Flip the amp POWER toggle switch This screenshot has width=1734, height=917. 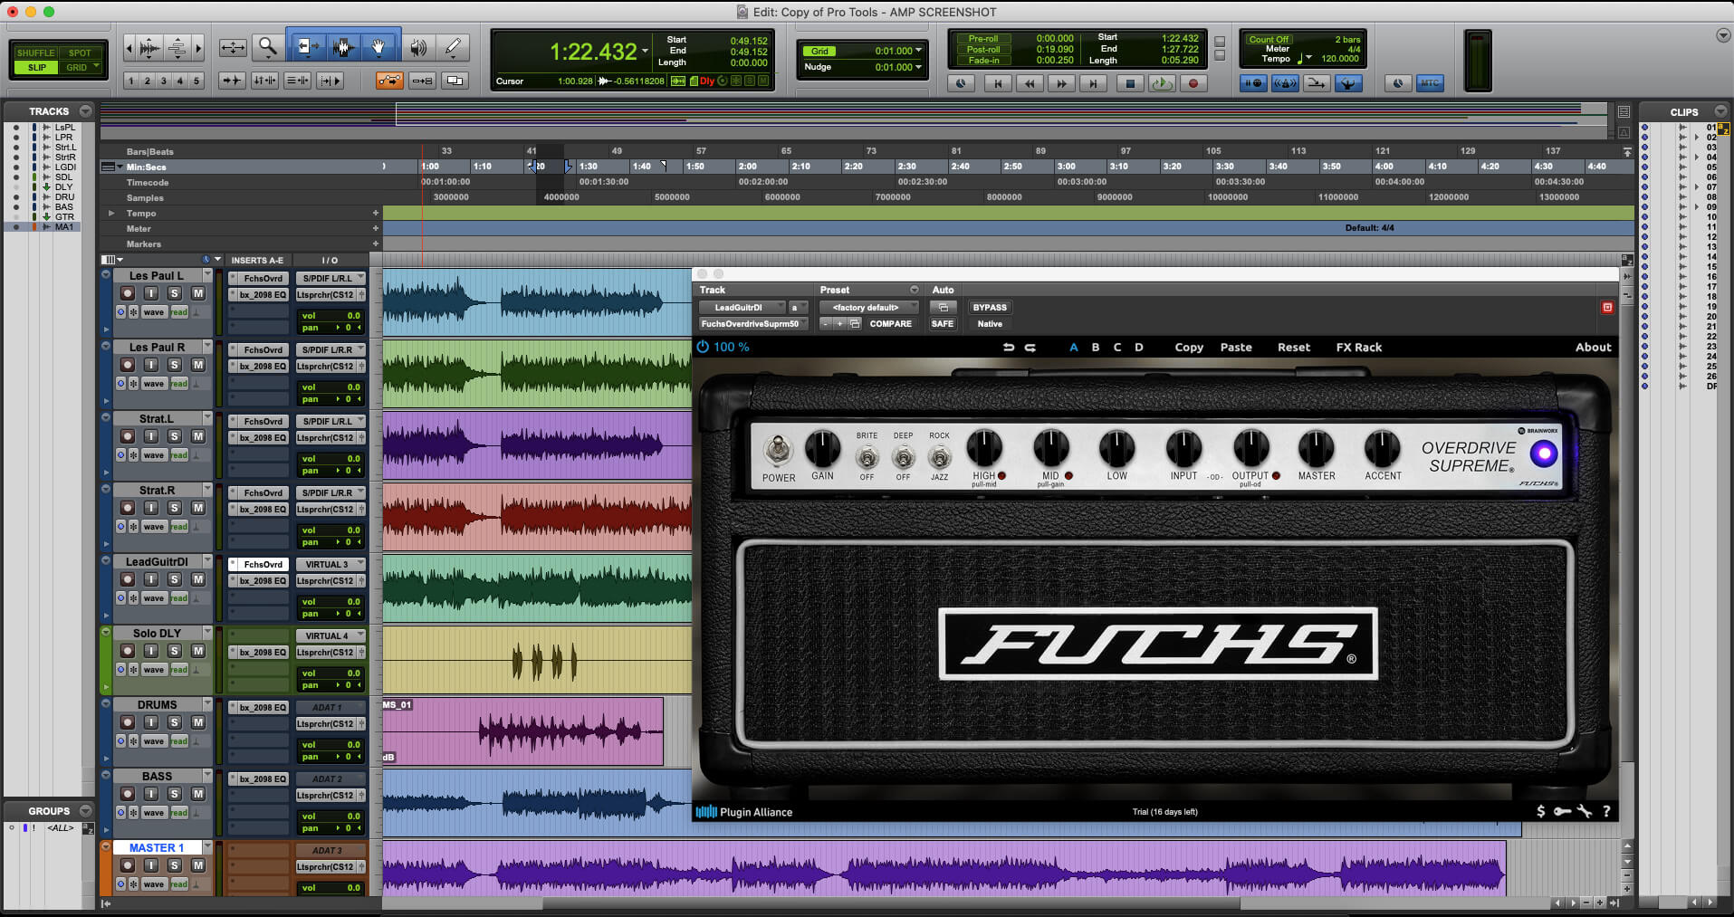[777, 449]
